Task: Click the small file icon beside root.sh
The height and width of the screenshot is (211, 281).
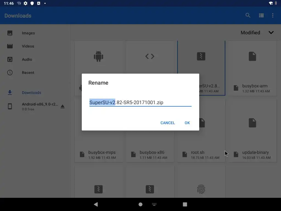Action: coord(185,154)
